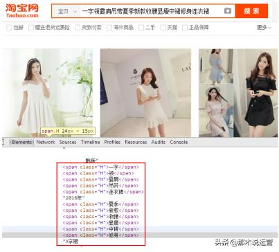Enable the 赠送退货运费险 checkbox
This screenshot has width=279, height=252.
pos(31,28)
